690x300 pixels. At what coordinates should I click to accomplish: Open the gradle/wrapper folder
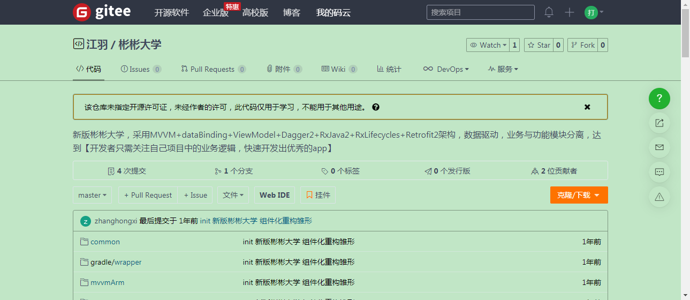point(116,262)
